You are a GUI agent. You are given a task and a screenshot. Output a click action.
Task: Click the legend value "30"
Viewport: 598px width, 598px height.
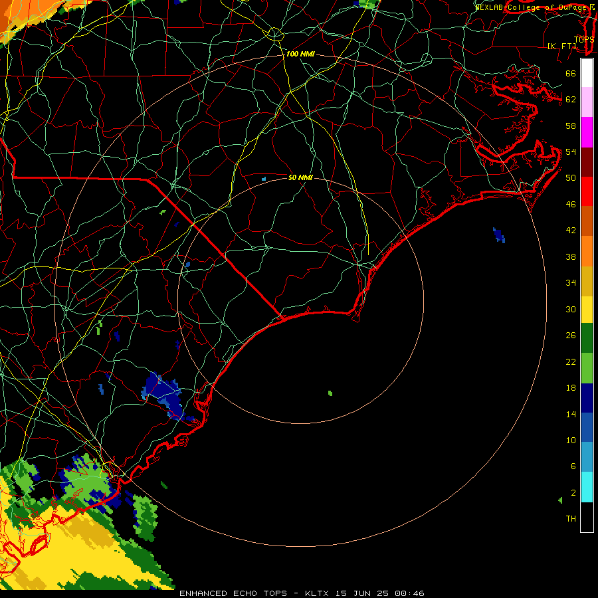(x=571, y=309)
